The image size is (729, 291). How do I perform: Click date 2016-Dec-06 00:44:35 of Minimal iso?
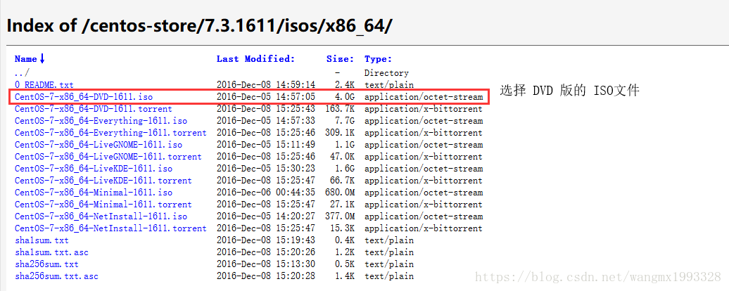pyautogui.click(x=266, y=193)
